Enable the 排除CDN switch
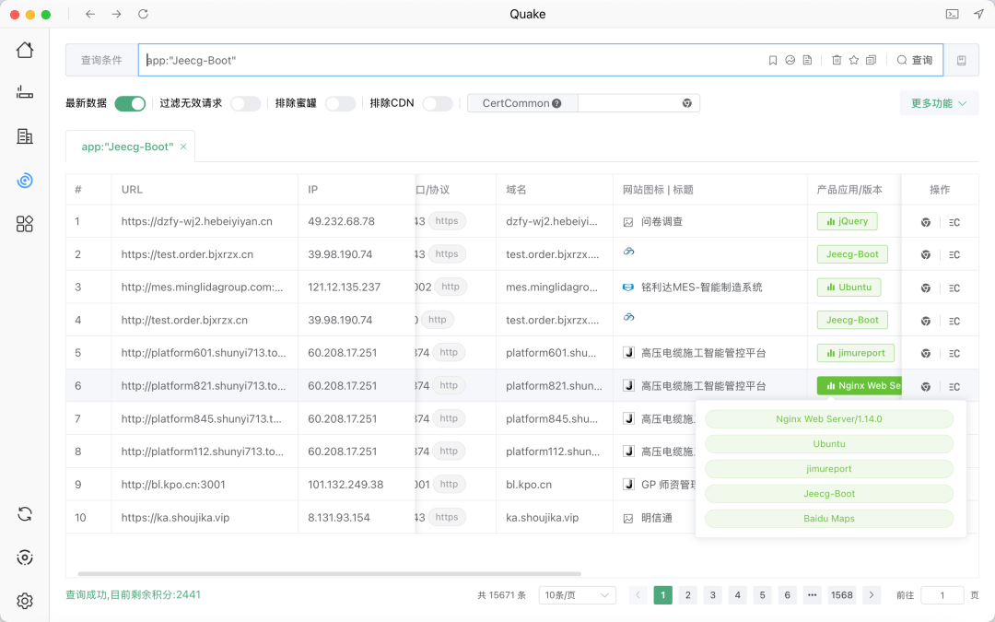The image size is (995, 622). pyautogui.click(x=438, y=103)
